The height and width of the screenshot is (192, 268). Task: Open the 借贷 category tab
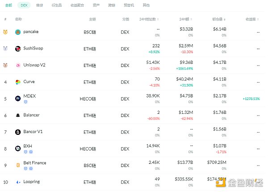point(39,5)
